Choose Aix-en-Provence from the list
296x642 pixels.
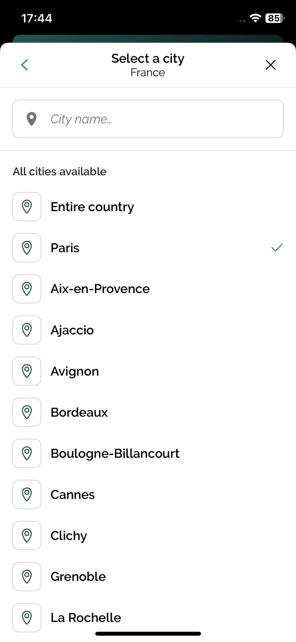[148, 289]
